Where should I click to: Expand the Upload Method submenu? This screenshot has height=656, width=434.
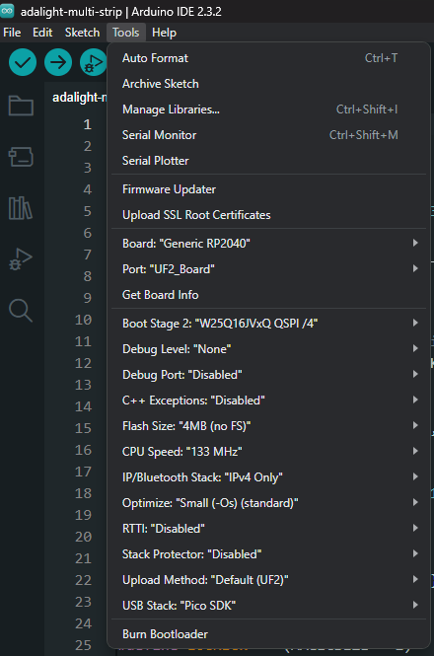[x=268, y=579]
